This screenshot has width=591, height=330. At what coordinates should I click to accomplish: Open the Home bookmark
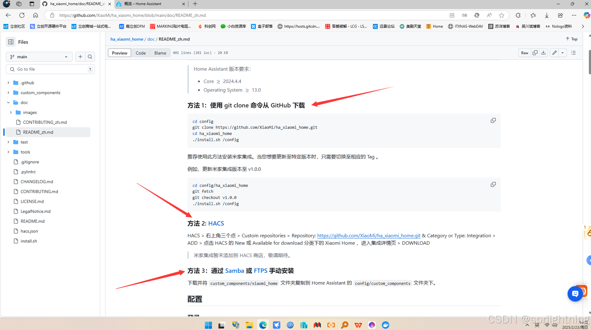point(434,26)
